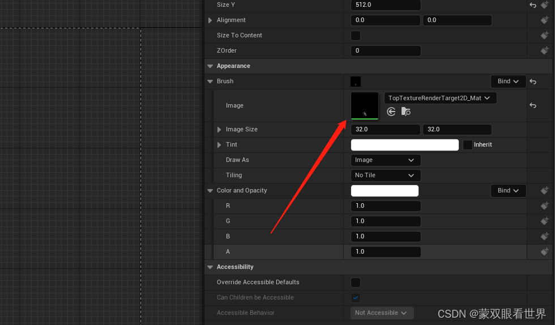Open Tint color picker white swatch
Image resolution: width=555 pixels, height=325 pixels.
click(x=404, y=145)
